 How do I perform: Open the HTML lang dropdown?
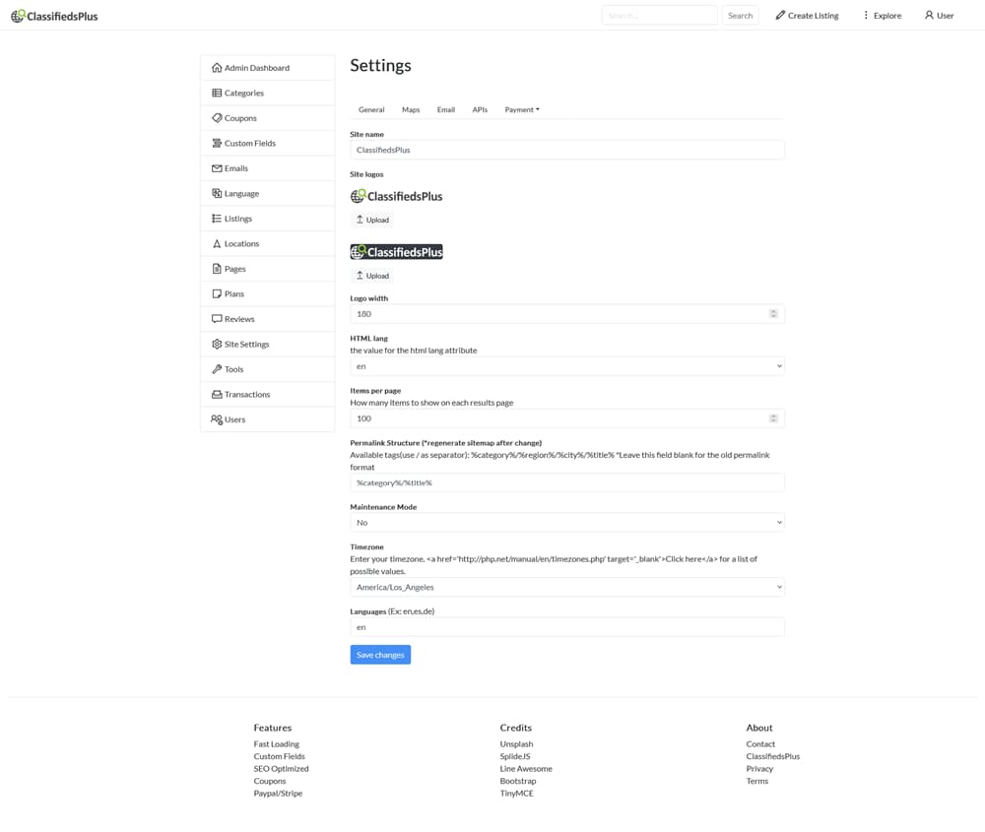coord(566,366)
